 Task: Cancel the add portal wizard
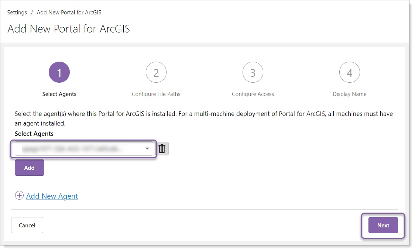tap(27, 225)
